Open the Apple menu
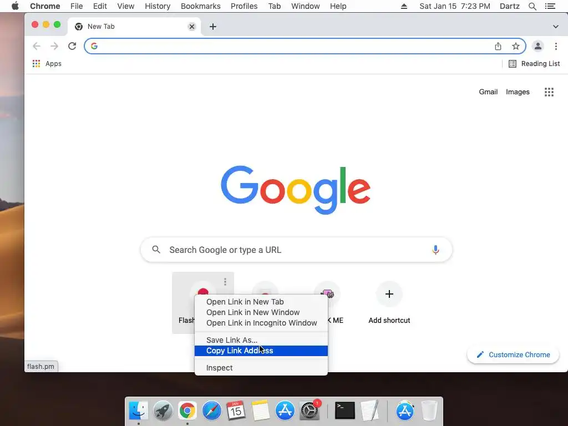The width and height of the screenshot is (568, 426). pos(15,6)
